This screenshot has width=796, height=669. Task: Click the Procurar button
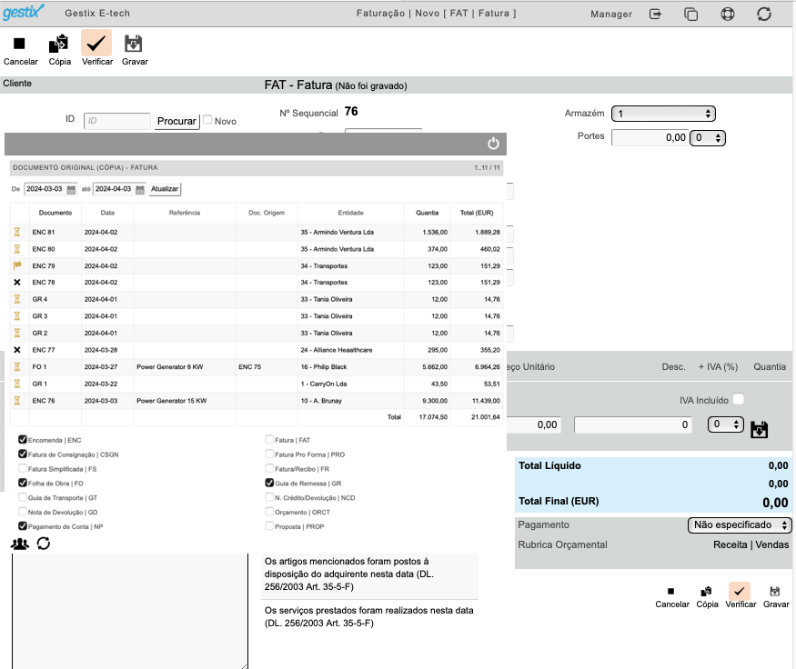point(176,121)
